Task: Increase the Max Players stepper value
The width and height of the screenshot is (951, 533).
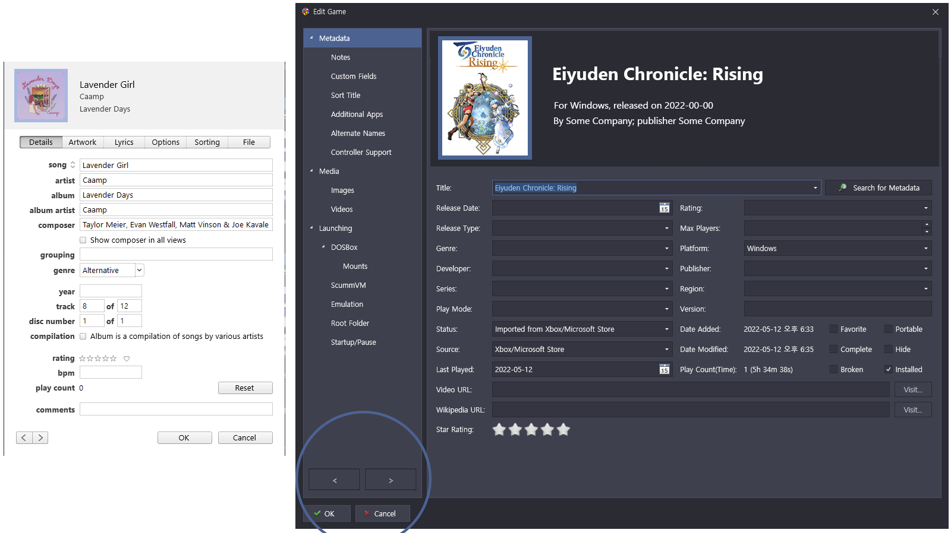Action: [927, 225]
